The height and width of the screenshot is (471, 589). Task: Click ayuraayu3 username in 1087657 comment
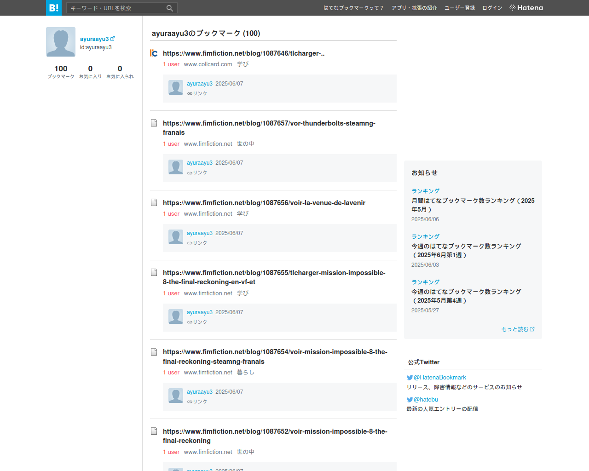coord(200,163)
